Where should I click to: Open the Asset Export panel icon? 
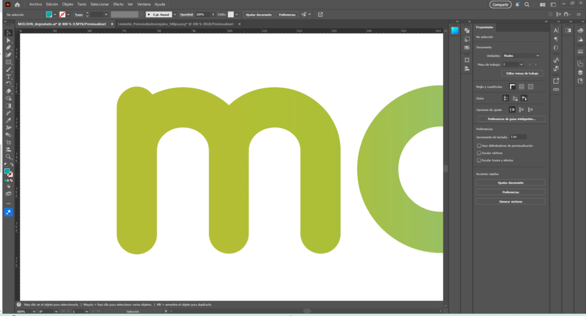556,81
